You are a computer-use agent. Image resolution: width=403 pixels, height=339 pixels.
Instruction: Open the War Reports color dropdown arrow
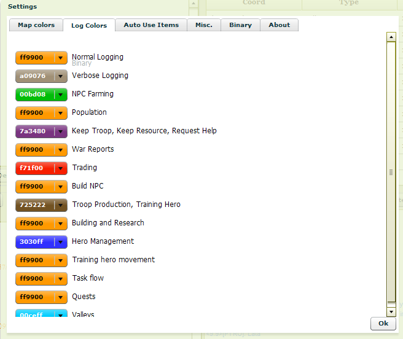pos(60,150)
